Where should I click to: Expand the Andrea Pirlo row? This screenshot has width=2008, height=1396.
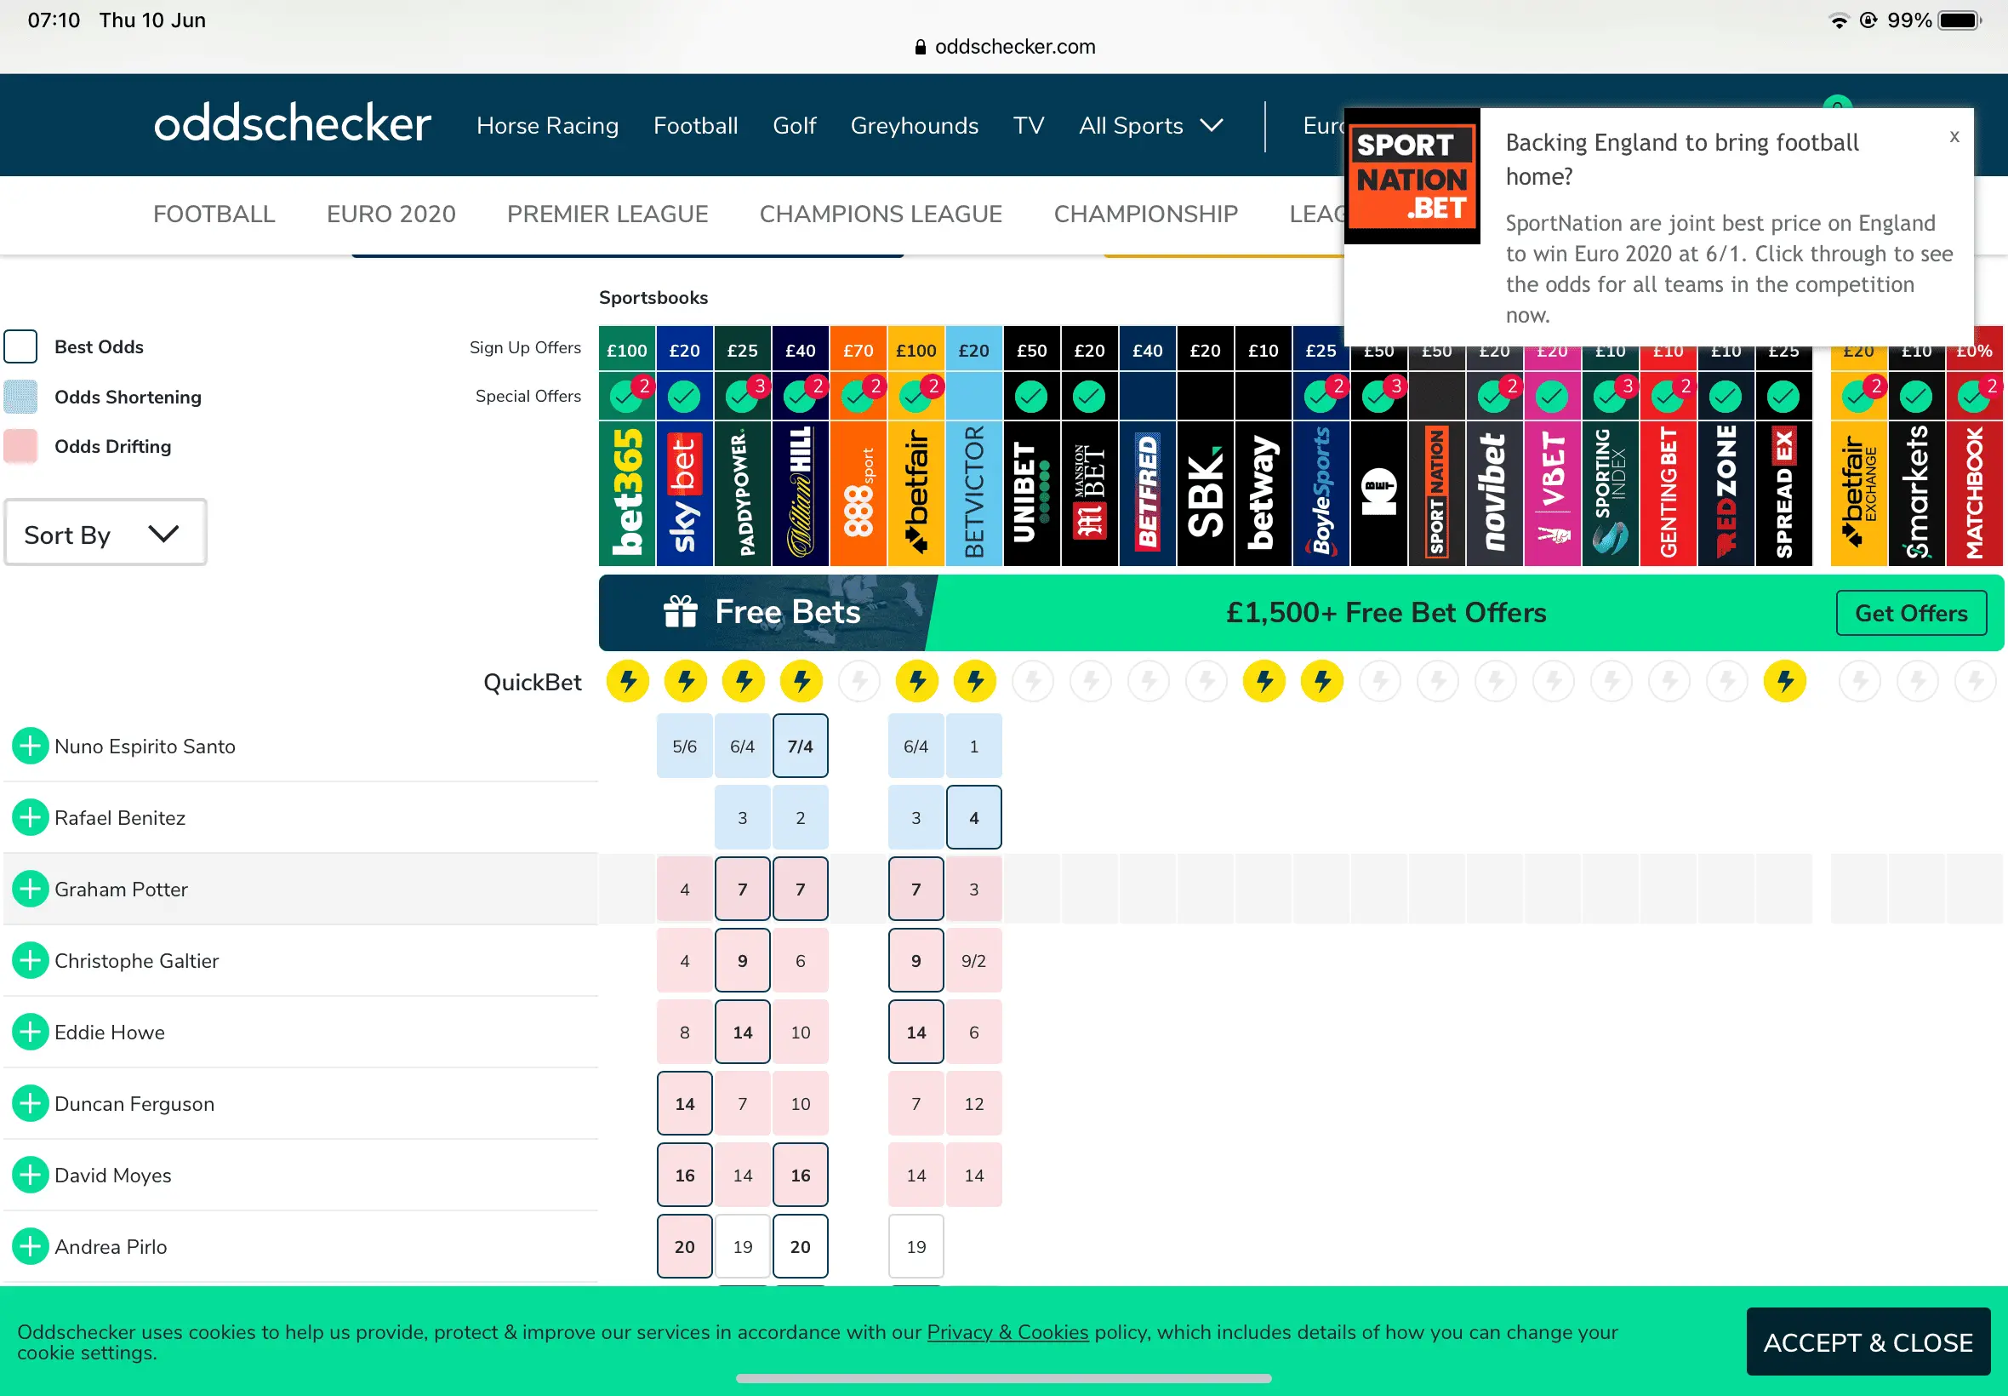click(x=31, y=1246)
